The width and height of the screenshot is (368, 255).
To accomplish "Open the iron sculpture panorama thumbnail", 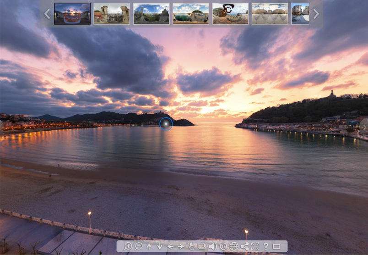I will pyautogui.click(x=230, y=14).
